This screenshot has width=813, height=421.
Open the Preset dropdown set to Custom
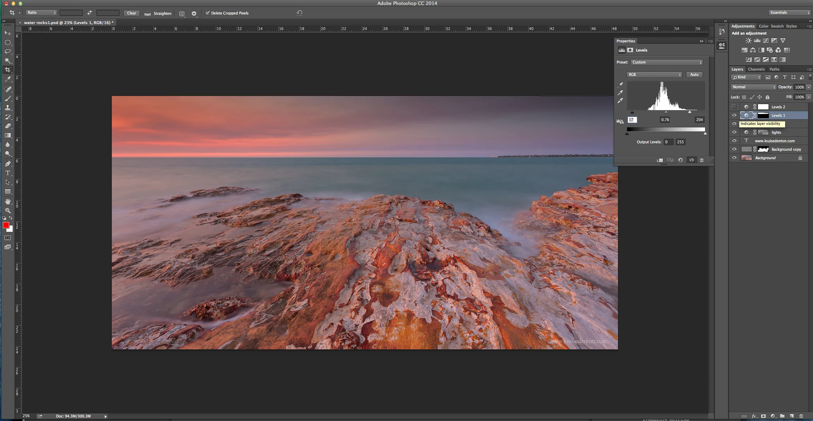click(667, 62)
